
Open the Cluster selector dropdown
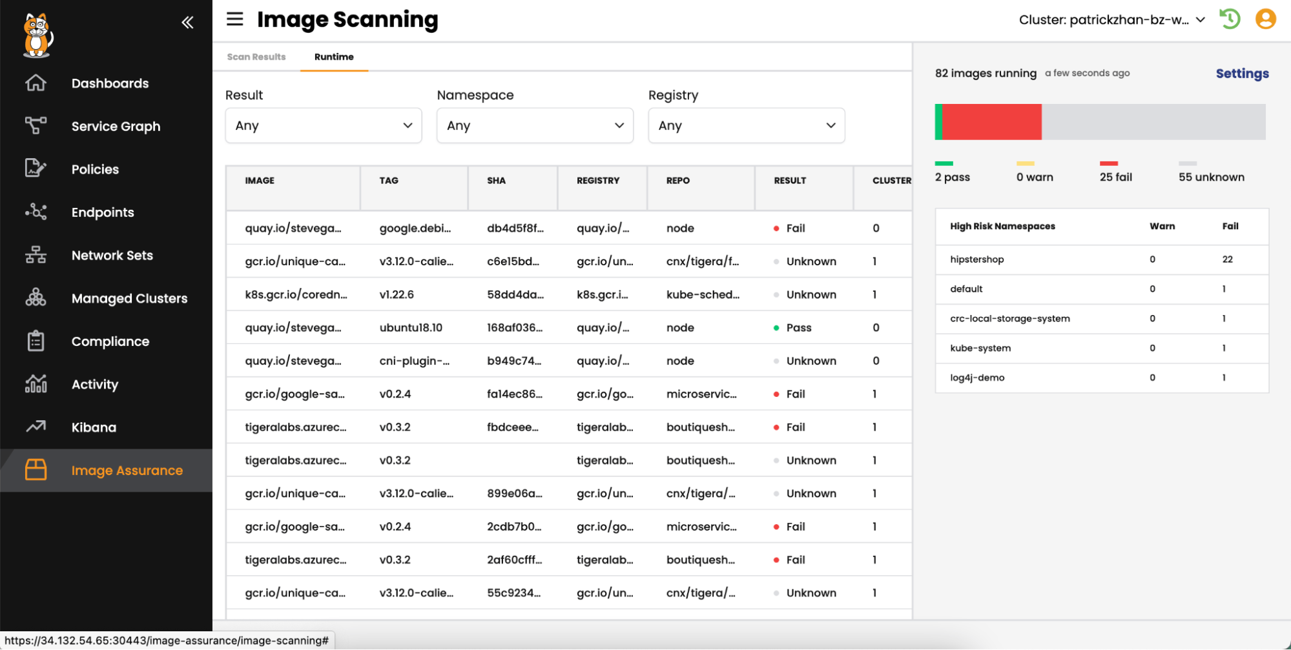[x=1111, y=20]
